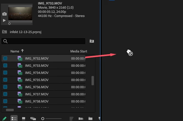The width and height of the screenshot is (183, 121).
Task: Toggle the green pencil writable project icon
Action: click(4, 119)
